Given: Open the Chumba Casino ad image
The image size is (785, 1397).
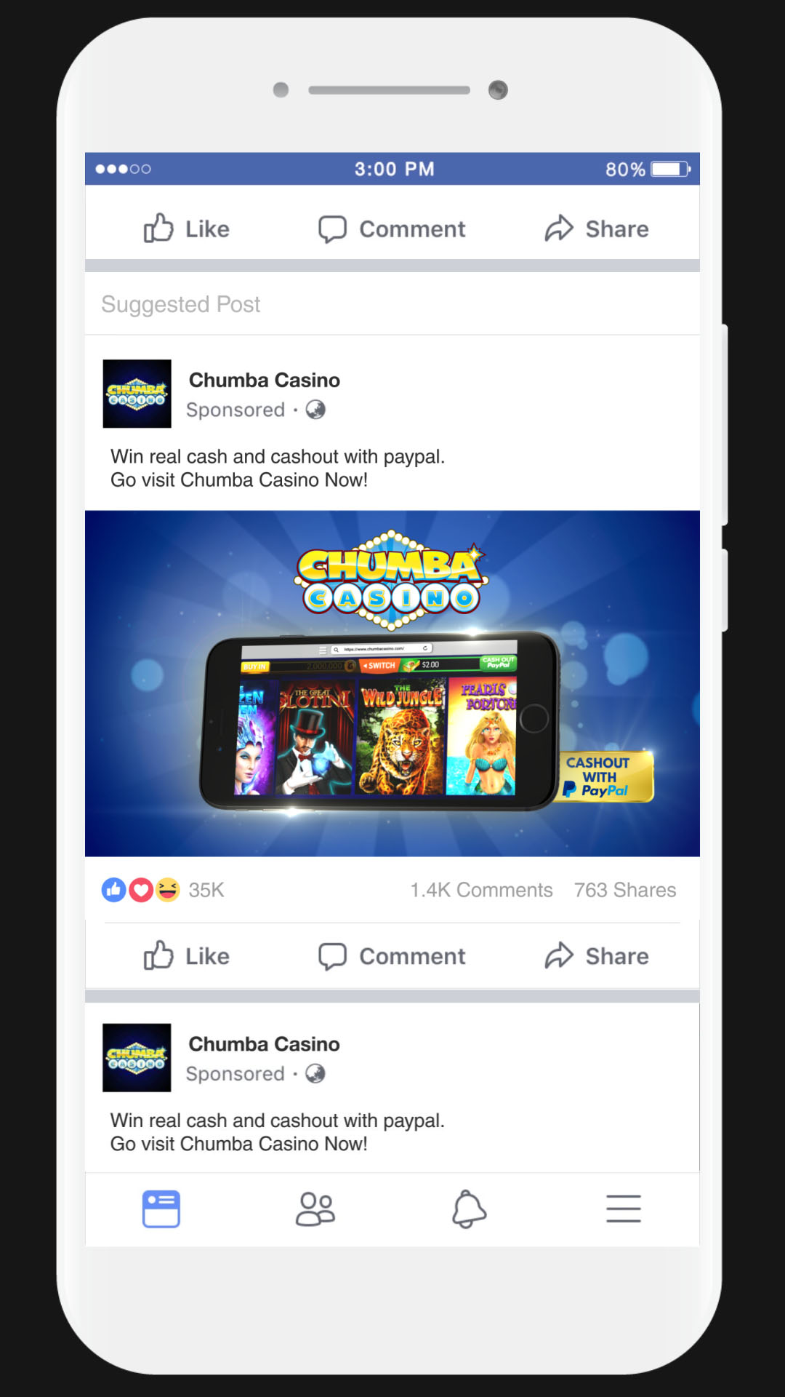Looking at the screenshot, I should click(392, 683).
